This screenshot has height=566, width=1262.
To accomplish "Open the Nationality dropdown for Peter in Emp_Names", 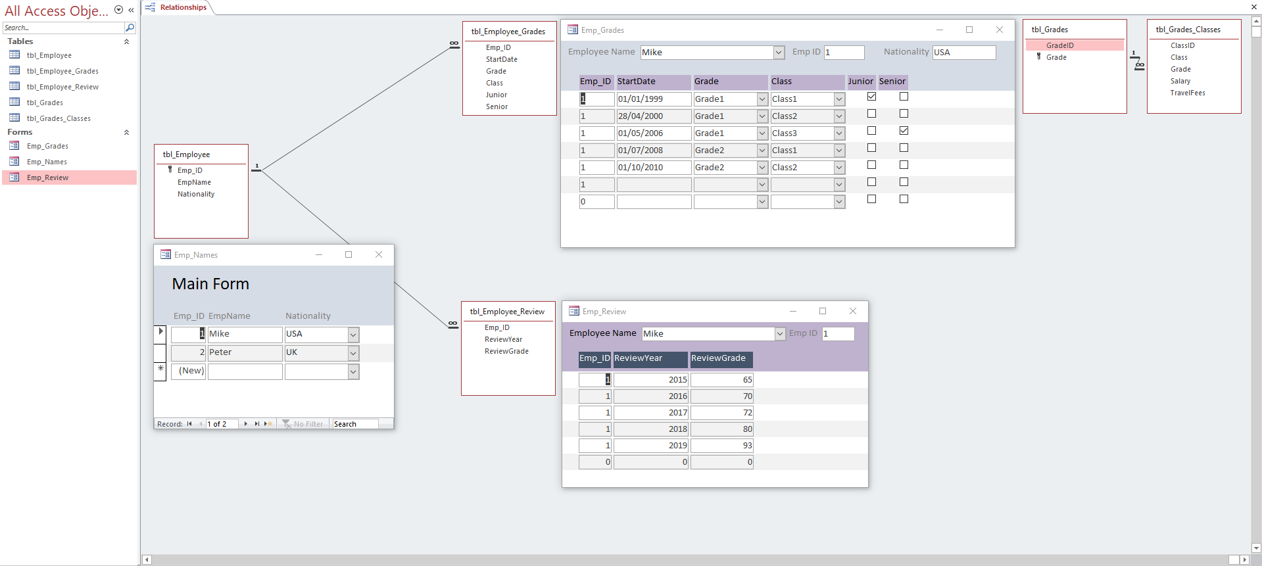I will click(353, 352).
